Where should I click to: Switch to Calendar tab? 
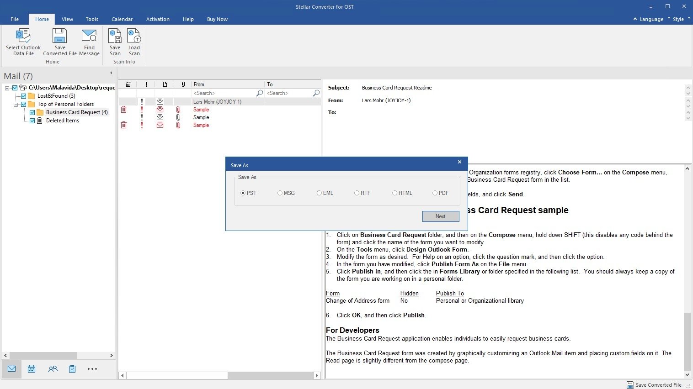pyautogui.click(x=122, y=19)
